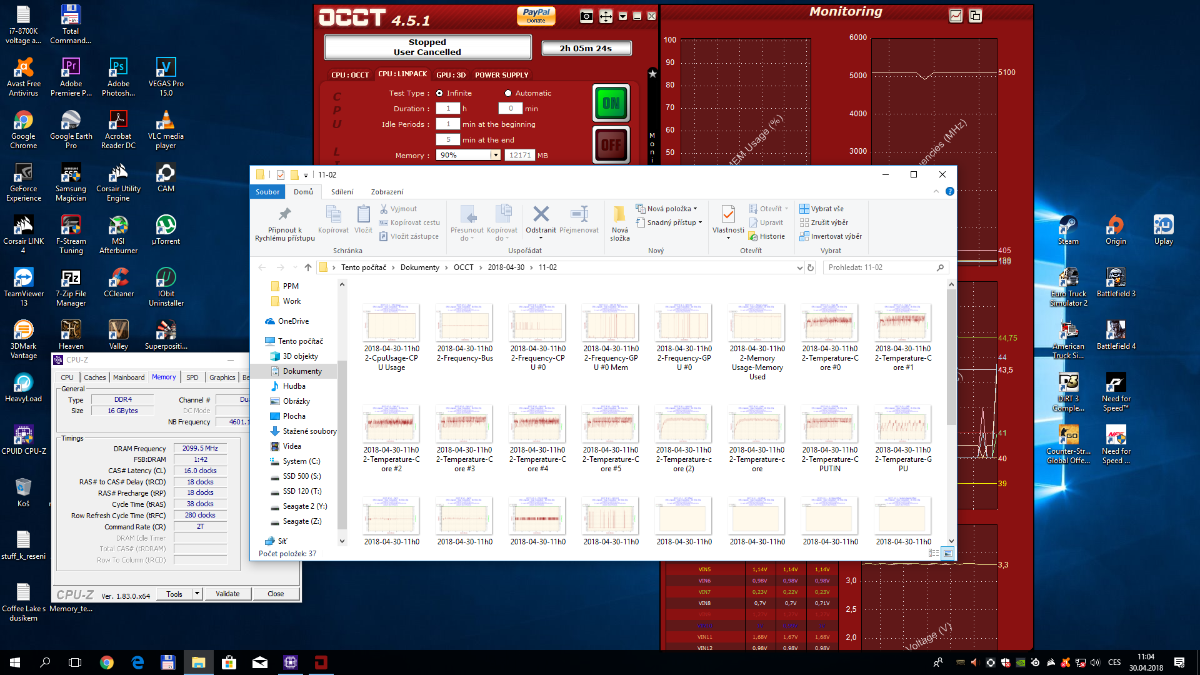The image size is (1200, 675).
Task: Click the OCCT move window icon
Action: click(606, 17)
